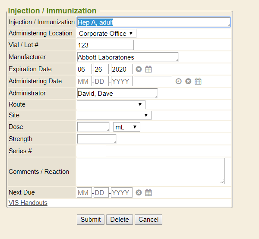Image resolution: width=259 pixels, height=239 pixels.
Task: Clear the Administering Date value
Action: pos(188,81)
